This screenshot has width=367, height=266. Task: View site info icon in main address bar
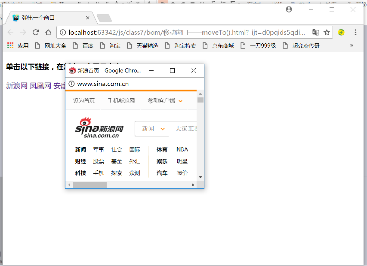[63, 33]
